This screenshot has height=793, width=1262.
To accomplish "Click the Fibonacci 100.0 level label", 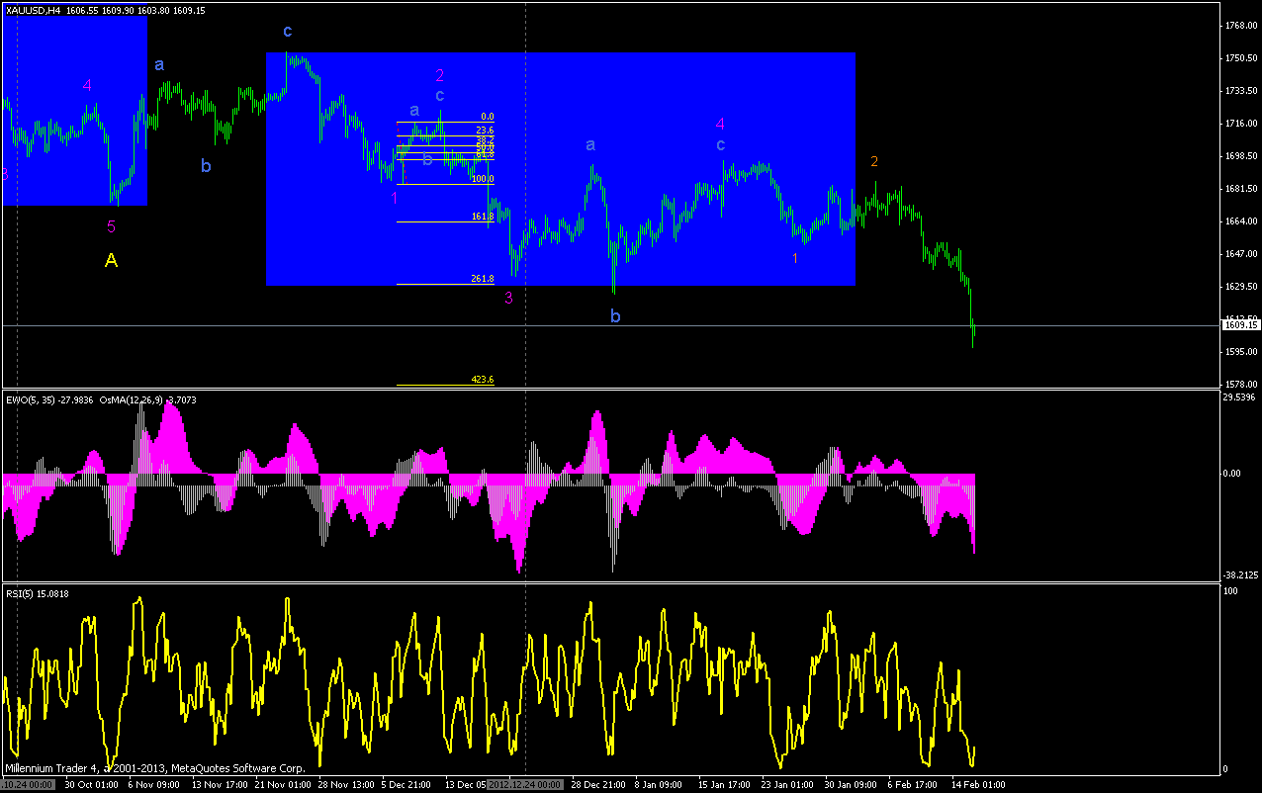I will pos(483,179).
